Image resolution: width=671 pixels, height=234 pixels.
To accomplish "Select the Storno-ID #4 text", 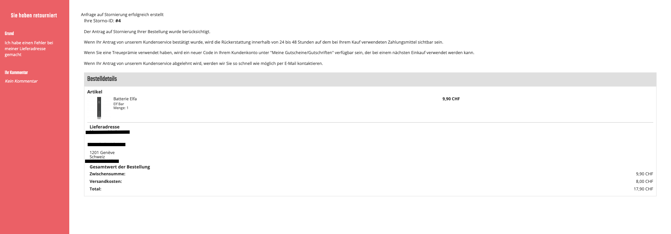I will [102, 21].
